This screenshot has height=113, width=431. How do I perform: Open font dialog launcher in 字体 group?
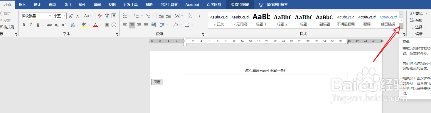(117, 35)
